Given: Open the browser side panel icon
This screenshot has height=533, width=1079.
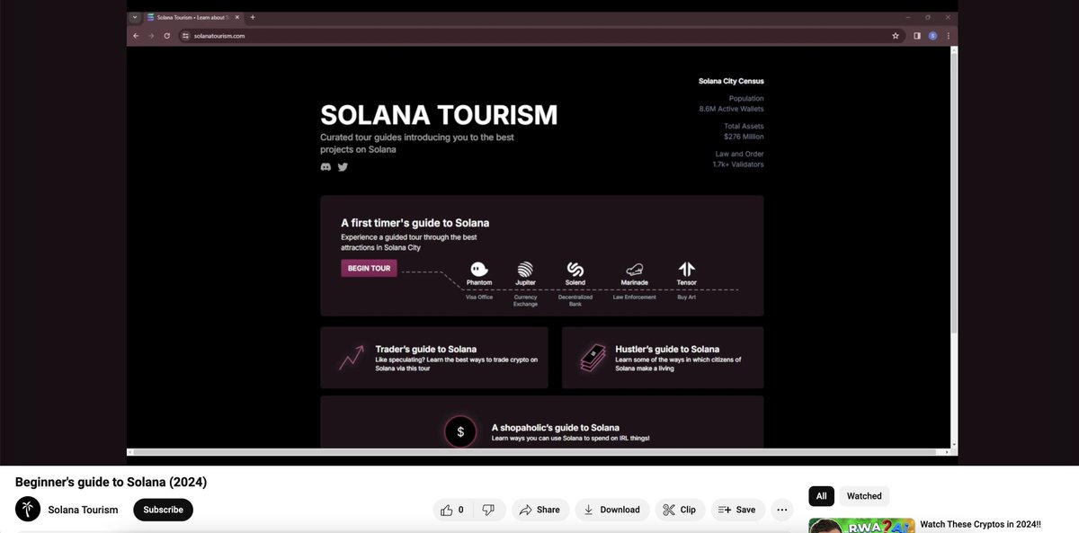Looking at the screenshot, I should coord(917,36).
